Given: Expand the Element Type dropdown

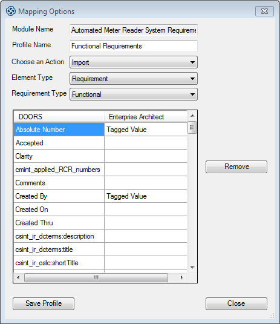Looking at the screenshot, I should (x=134, y=79).
